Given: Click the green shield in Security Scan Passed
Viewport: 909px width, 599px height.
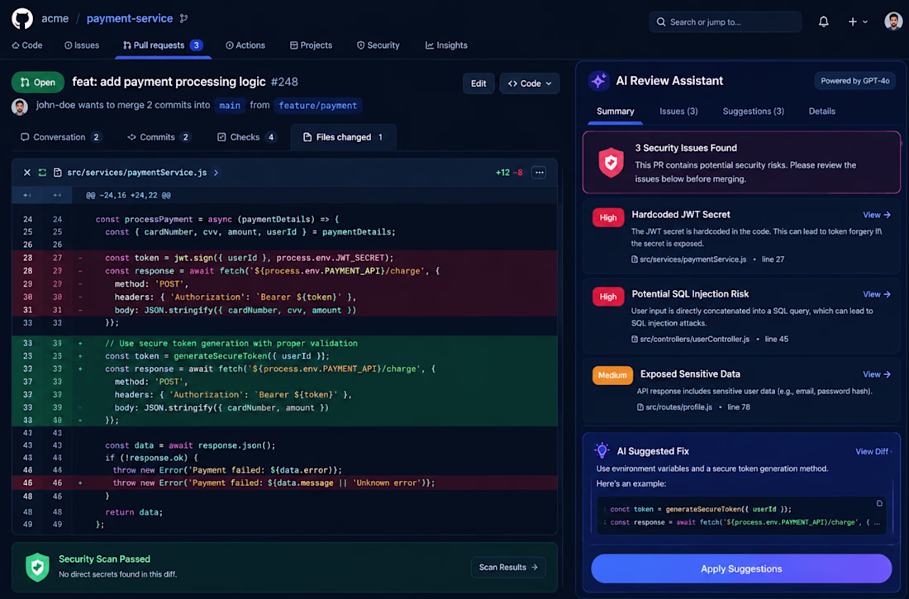Looking at the screenshot, I should click(37, 567).
